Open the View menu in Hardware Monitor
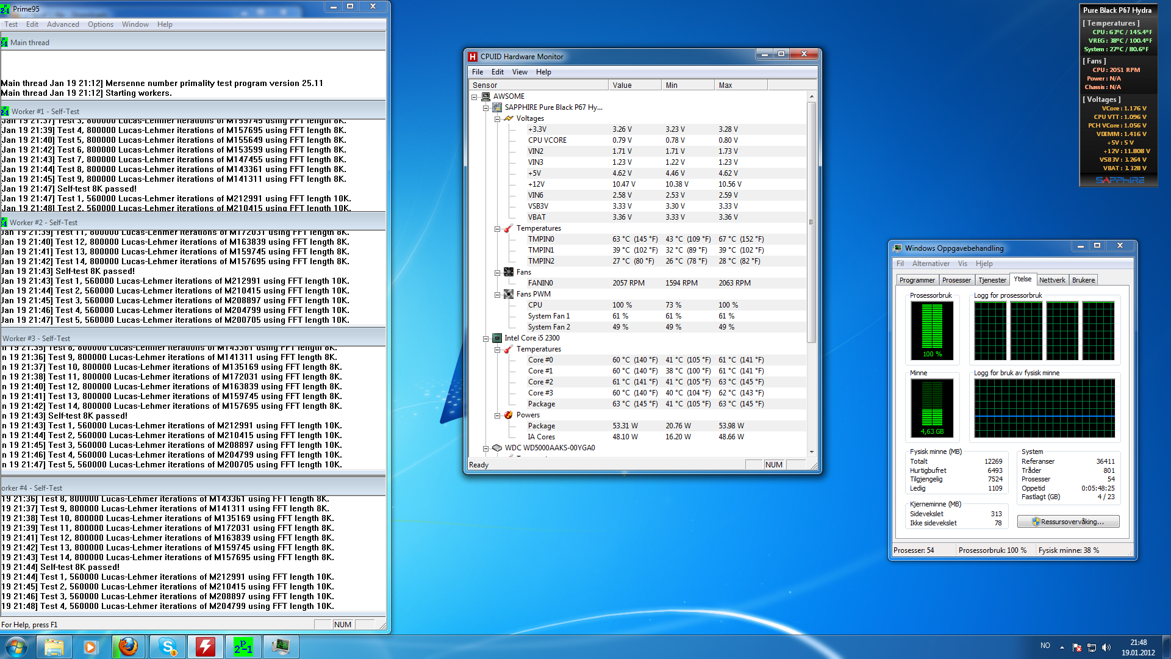Screen dimensions: 1171x659 520,72
